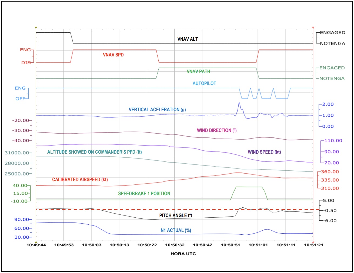Select the VERTICAL ACELERATION (g) label
354x273 pixels.
(157, 110)
